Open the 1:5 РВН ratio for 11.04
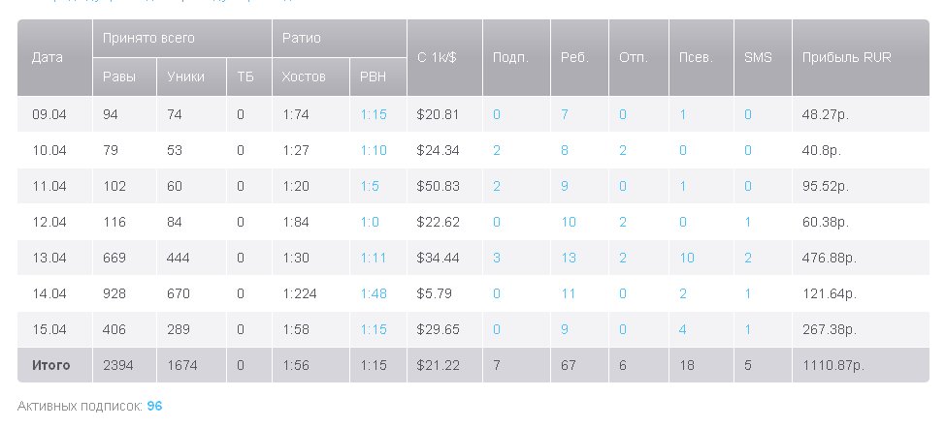 point(371,186)
